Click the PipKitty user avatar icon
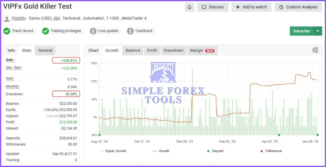The image size is (326, 167). 7,19
